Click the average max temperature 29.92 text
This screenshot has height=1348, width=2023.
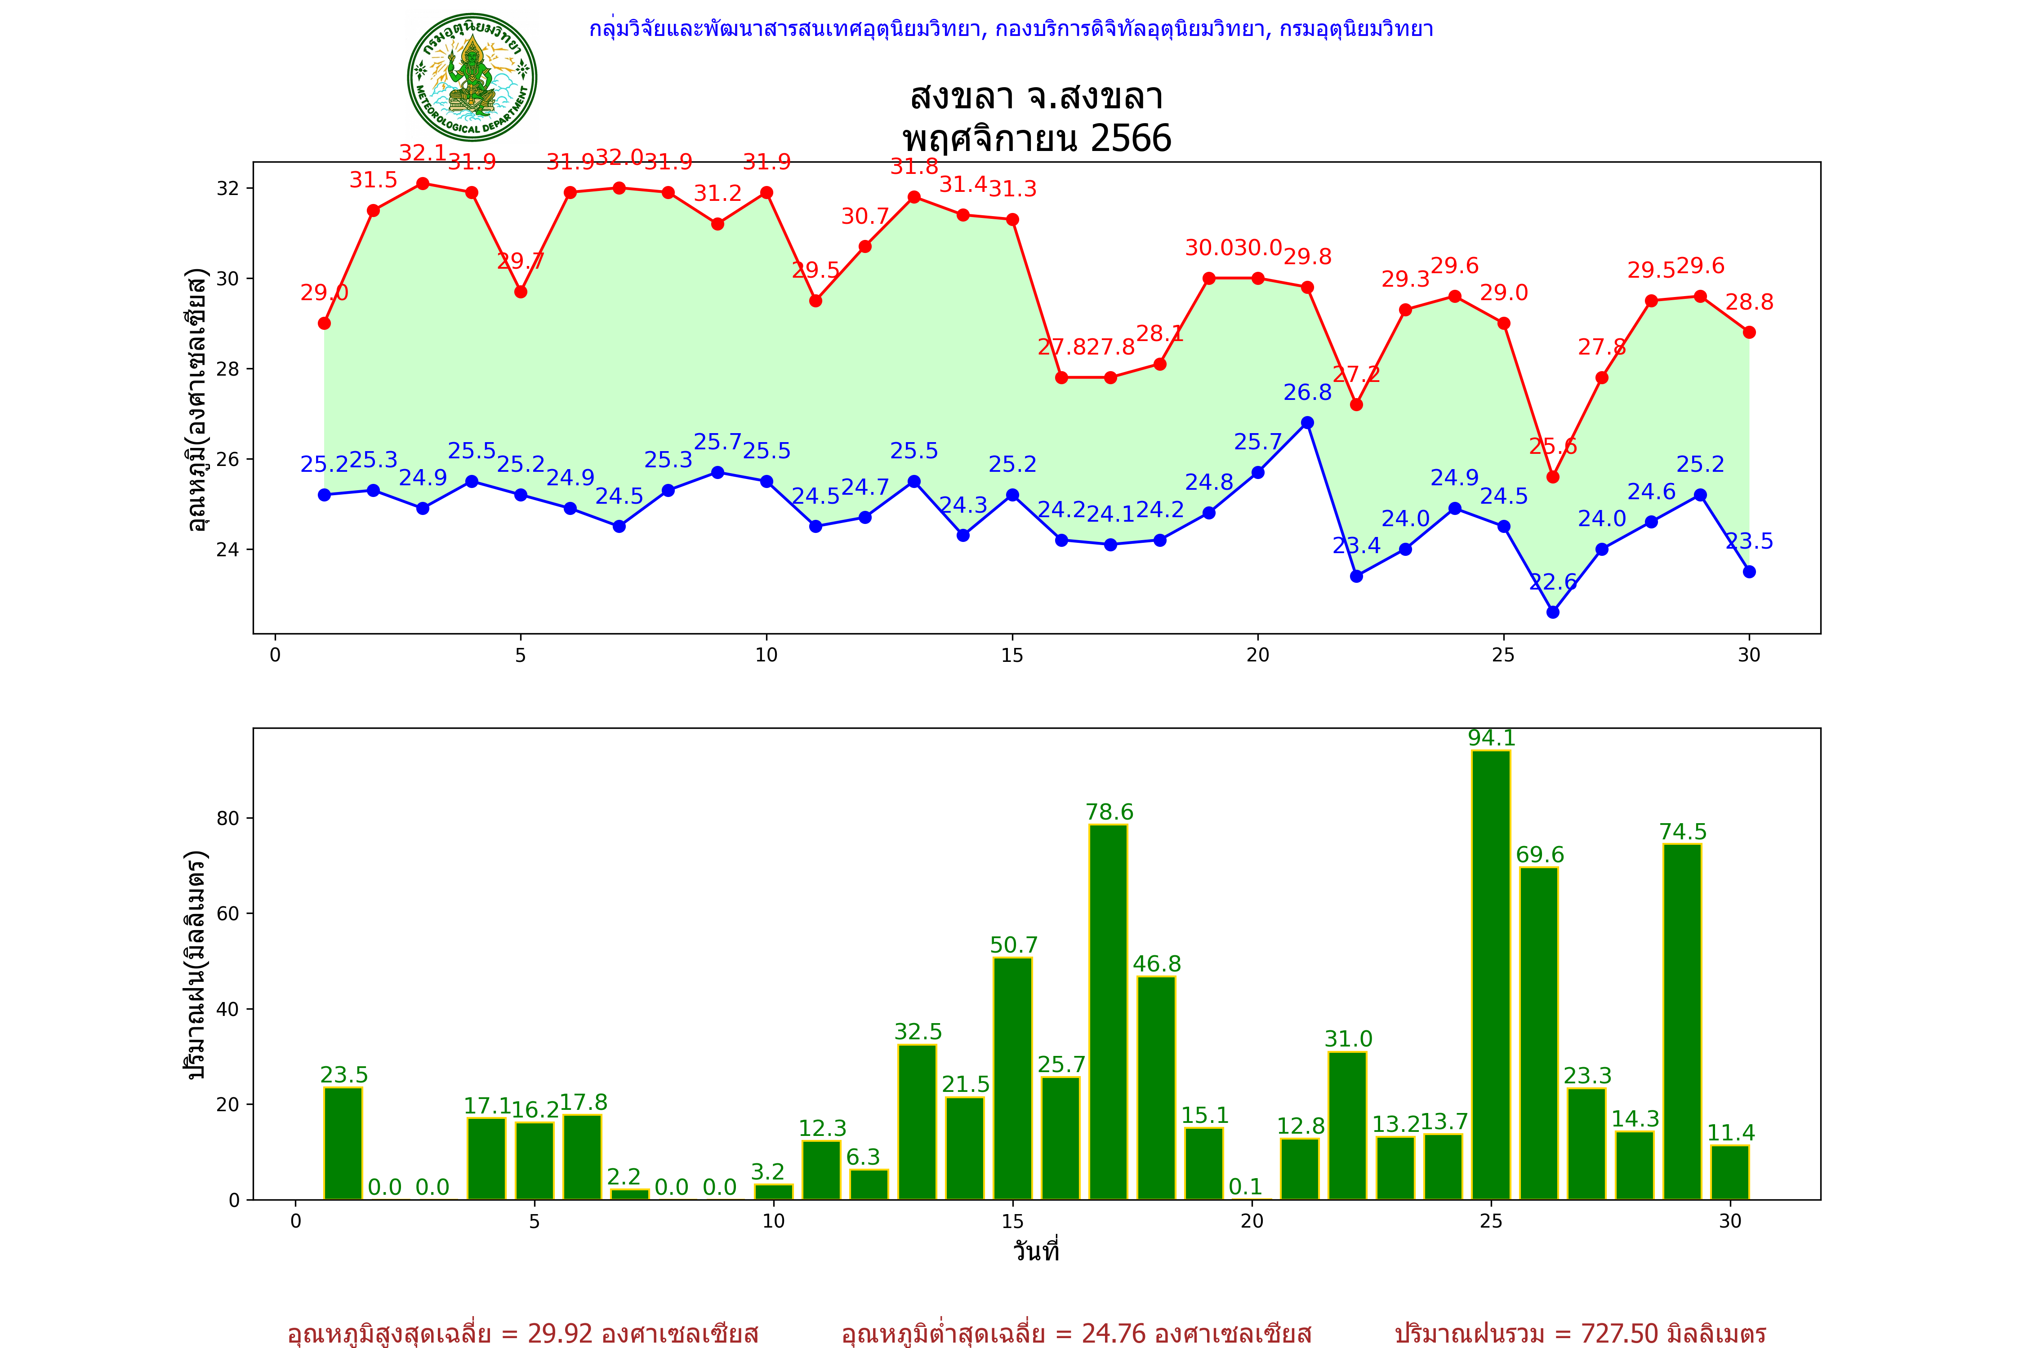pyautogui.click(x=522, y=1333)
